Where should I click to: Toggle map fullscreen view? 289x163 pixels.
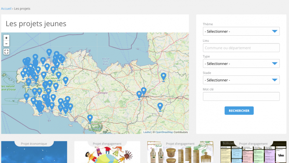click(x=6, y=52)
